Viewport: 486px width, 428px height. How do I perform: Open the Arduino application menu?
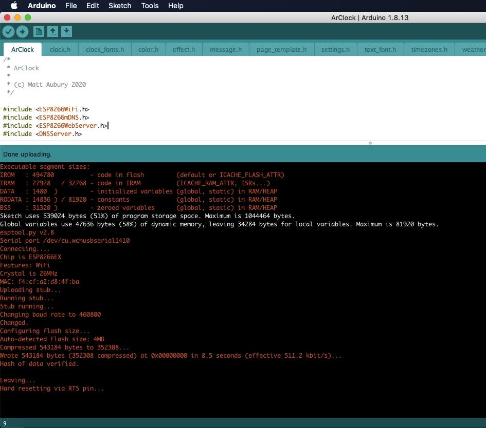42,6
